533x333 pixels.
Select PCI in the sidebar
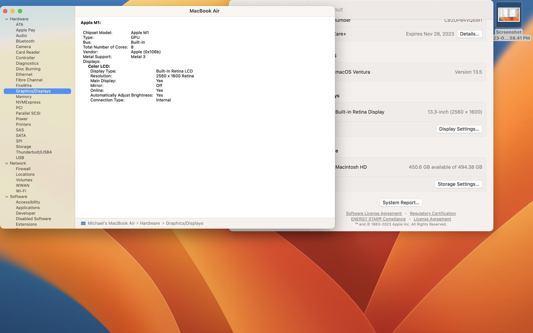tap(19, 108)
